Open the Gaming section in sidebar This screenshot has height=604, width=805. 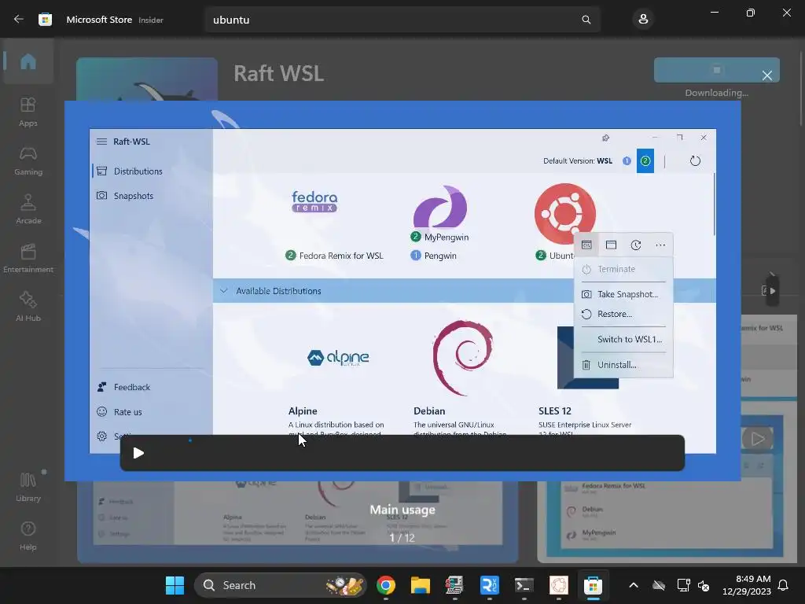pos(28,160)
